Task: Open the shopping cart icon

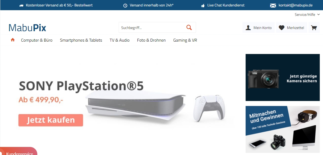Action: coord(314,28)
